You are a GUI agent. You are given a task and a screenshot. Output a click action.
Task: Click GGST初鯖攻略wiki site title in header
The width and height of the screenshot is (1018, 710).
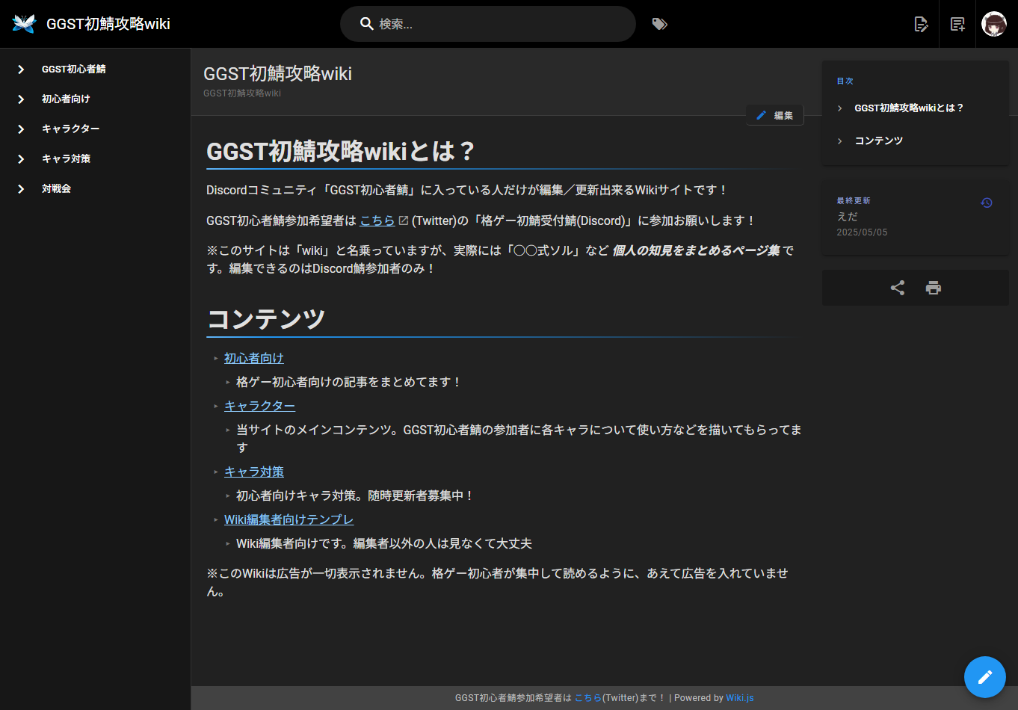pos(108,24)
